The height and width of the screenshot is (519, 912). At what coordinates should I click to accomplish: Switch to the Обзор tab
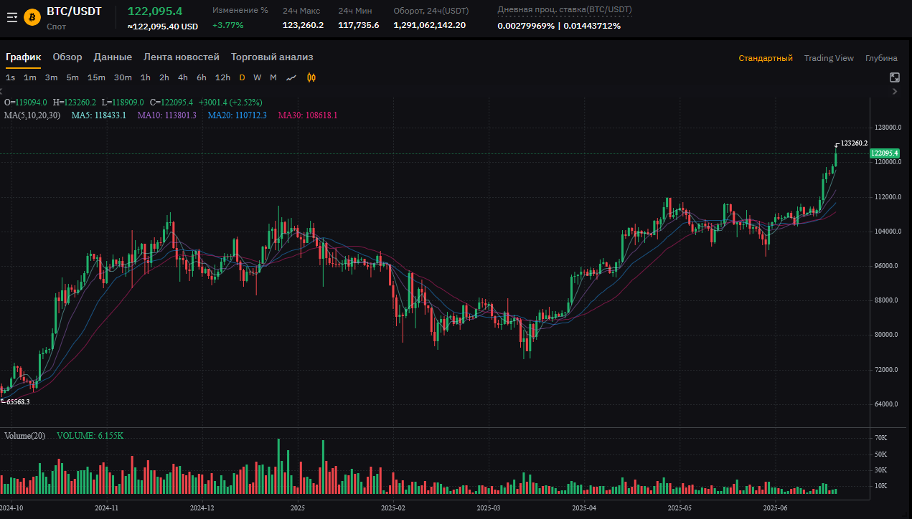67,57
